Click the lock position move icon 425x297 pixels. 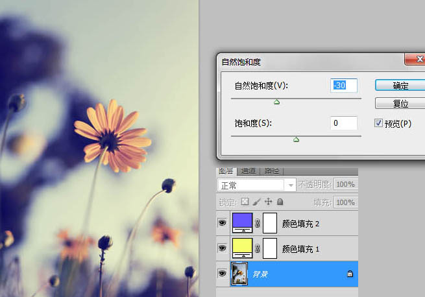pos(268,202)
